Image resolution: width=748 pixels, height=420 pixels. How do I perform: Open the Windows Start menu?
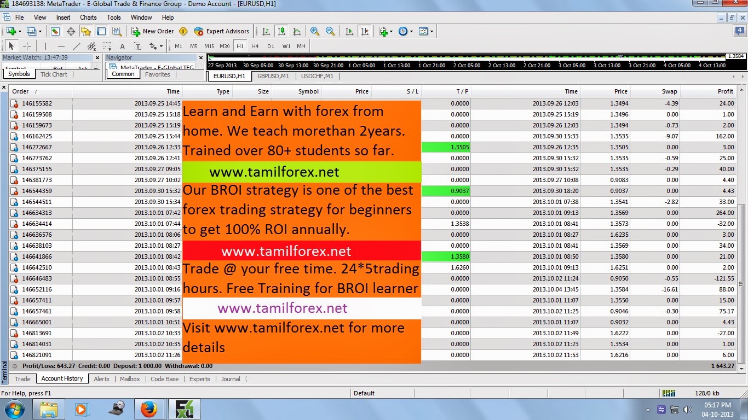coord(14,409)
